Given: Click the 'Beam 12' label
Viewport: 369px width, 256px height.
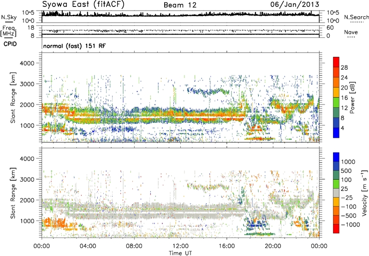Looking at the screenshot, I should tap(180, 5).
